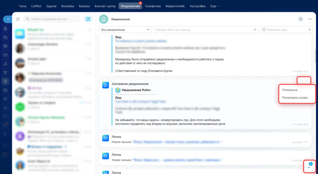The height and width of the screenshot is (174, 318).
Task: Switch to the Телефония tab
Action: tap(153, 6)
